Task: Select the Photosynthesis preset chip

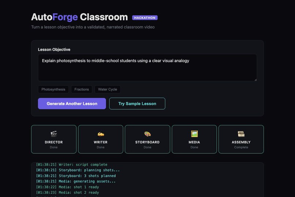Action: (x=53, y=90)
